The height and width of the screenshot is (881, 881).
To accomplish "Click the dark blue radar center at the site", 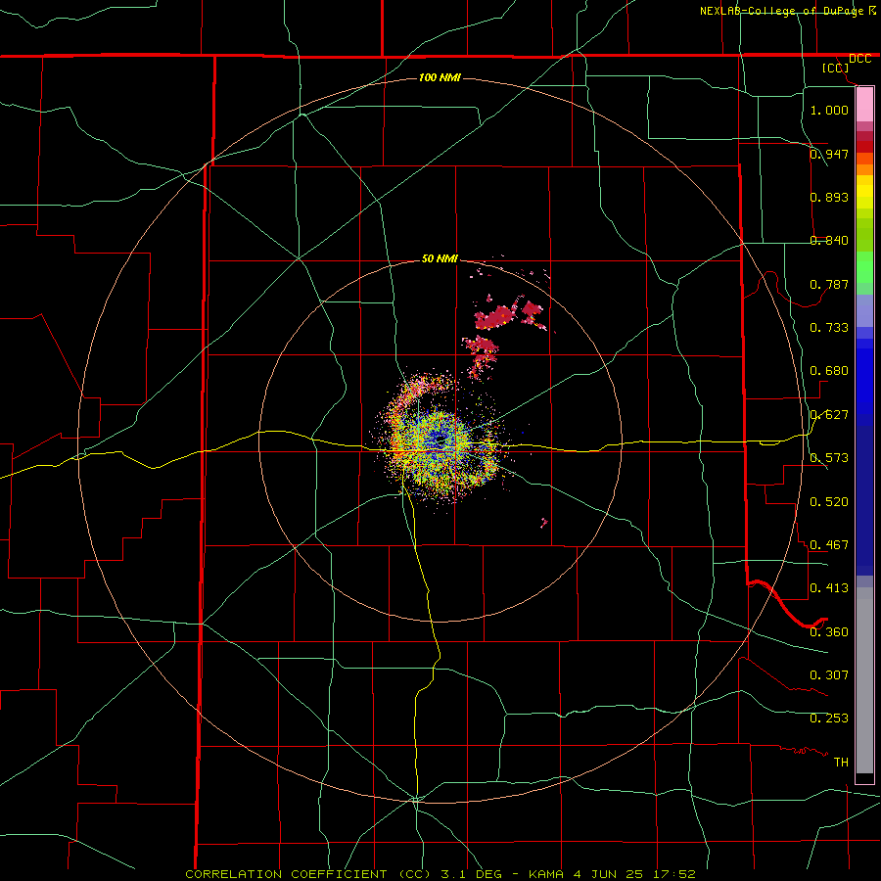I will coord(440,440).
